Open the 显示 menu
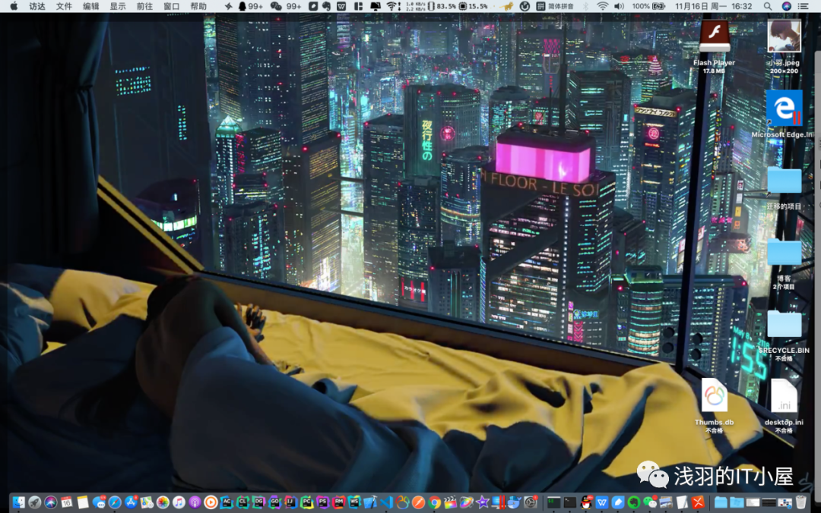The height and width of the screenshot is (513, 821). point(118,6)
